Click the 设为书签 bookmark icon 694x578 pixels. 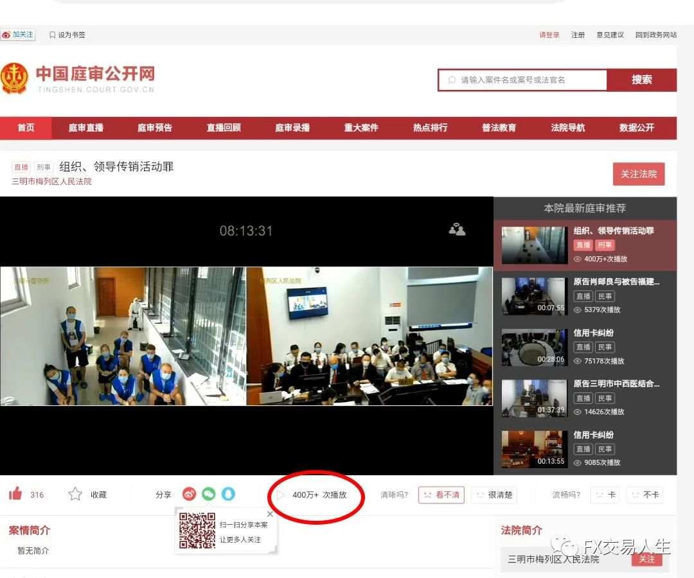(51, 35)
